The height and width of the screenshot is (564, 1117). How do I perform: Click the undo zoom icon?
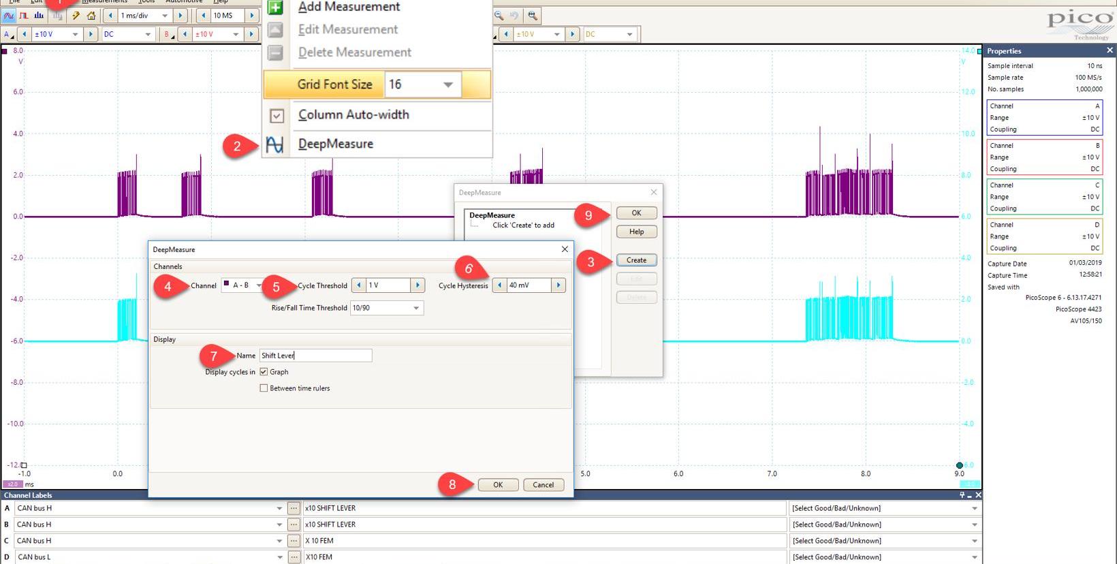pos(516,15)
